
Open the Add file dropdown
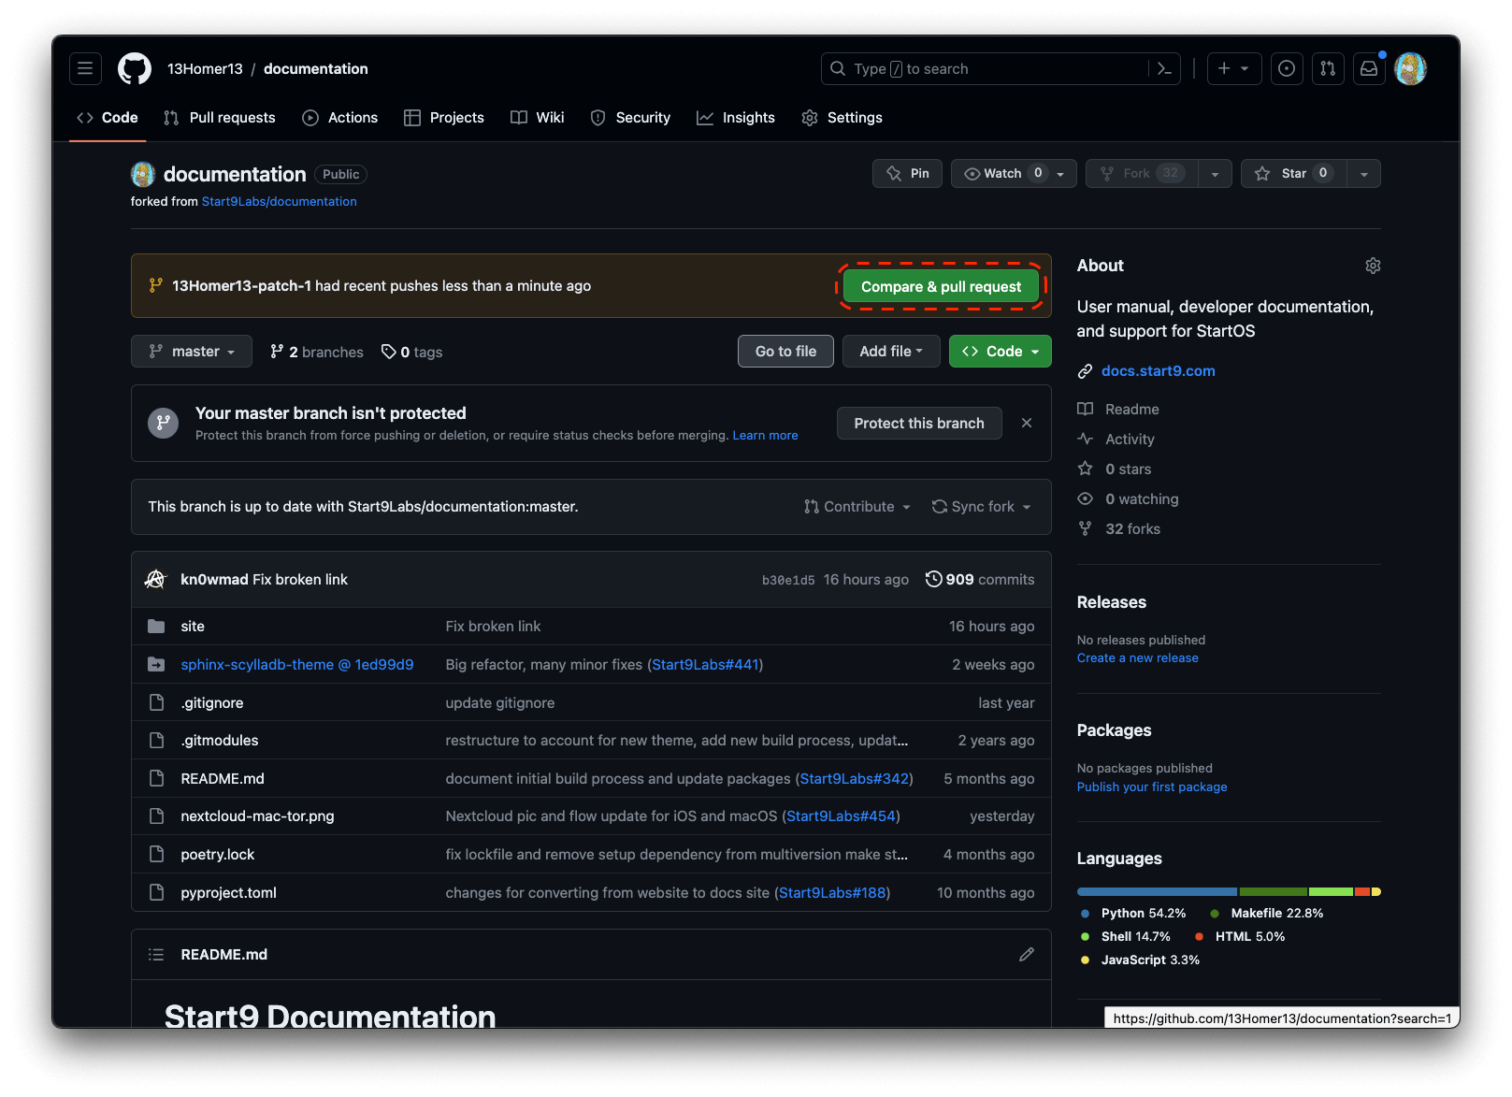pos(891,352)
